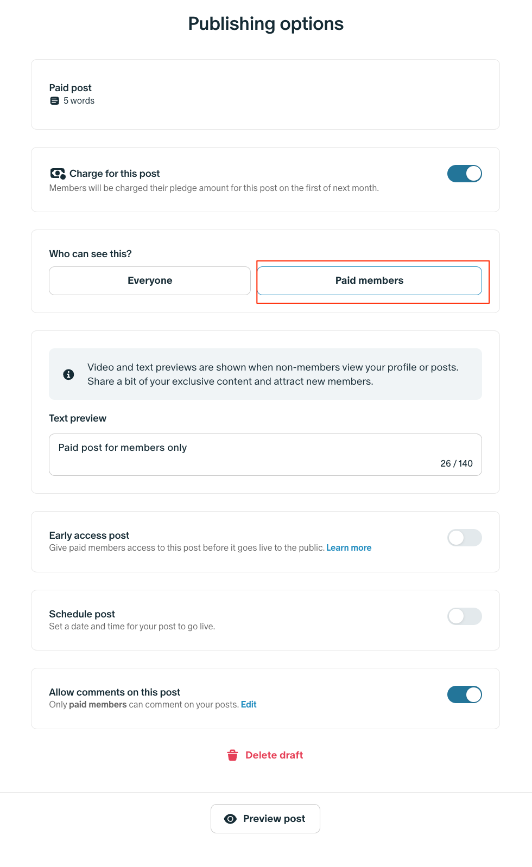Click the Paid post title
The height and width of the screenshot is (867, 532).
pyautogui.click(x=71, y=88)
